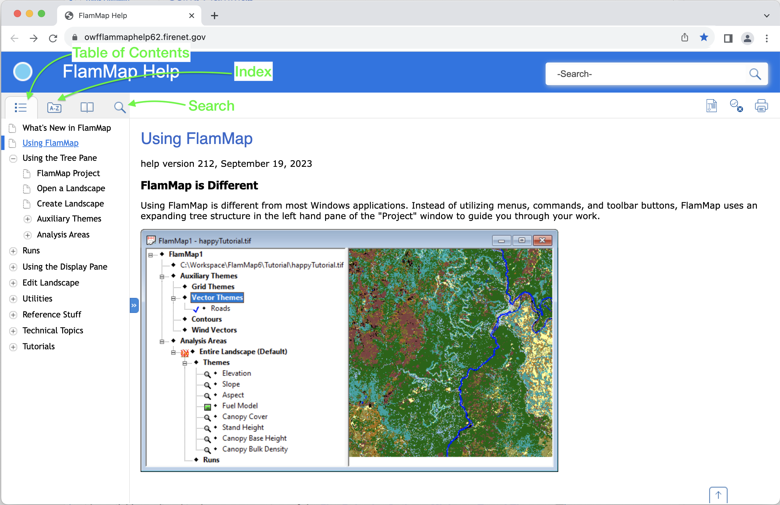Click the page icon beside Create Landscape
This screenshot has height=505, width=780.
pos(26,204)
